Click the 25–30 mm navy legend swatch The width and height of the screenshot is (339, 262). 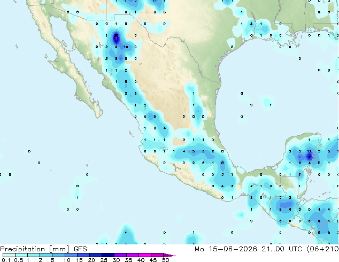(x=108, y=255)
